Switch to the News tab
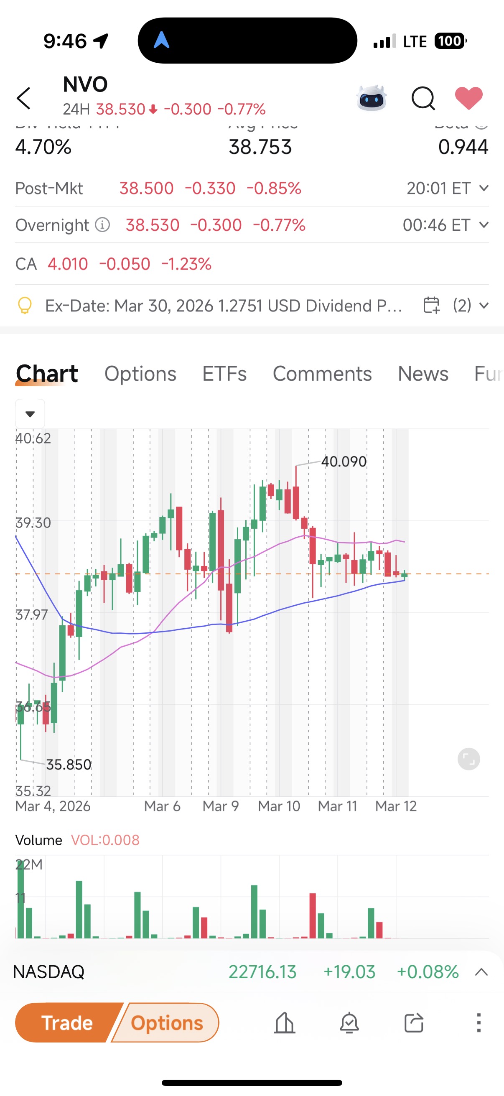 coord(423,374)
